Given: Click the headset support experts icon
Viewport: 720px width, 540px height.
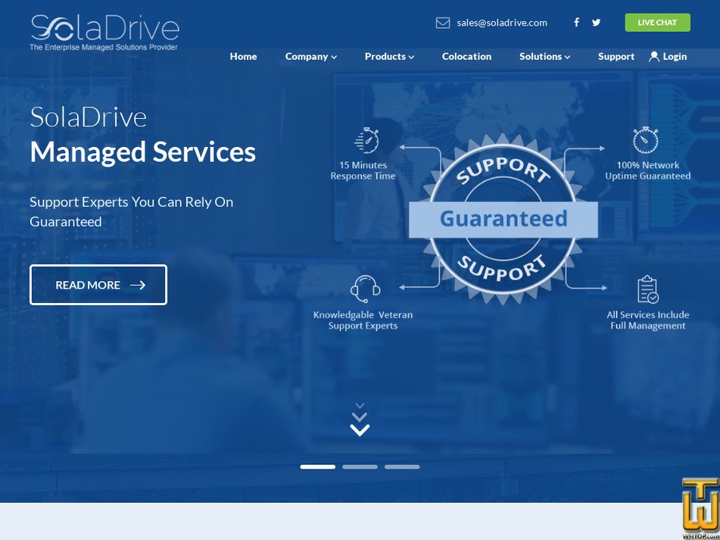Looking at the screenshot, I should (x=366, y=289).
